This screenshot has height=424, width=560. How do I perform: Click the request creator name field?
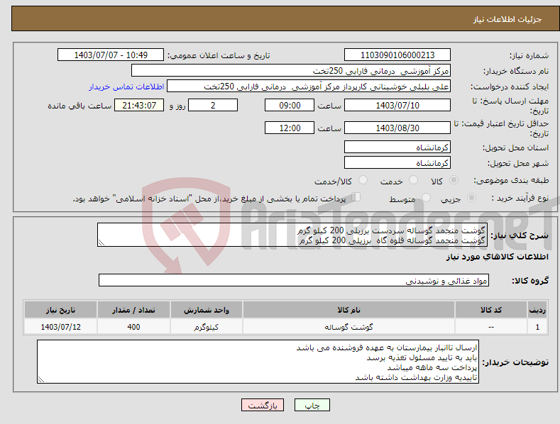point(309,87)
